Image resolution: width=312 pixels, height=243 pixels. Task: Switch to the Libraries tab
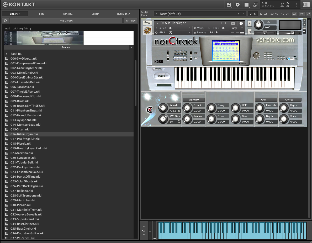tap(15, 14)
